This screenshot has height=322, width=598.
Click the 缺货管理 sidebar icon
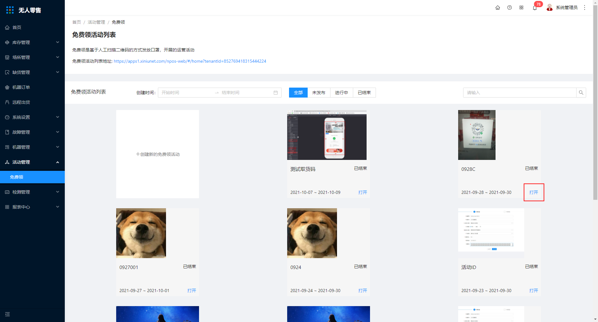[x=7, y=72]
